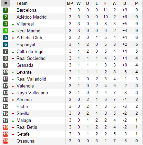
Task: Click the red down arrow beside Getafe
Action: 13,135
